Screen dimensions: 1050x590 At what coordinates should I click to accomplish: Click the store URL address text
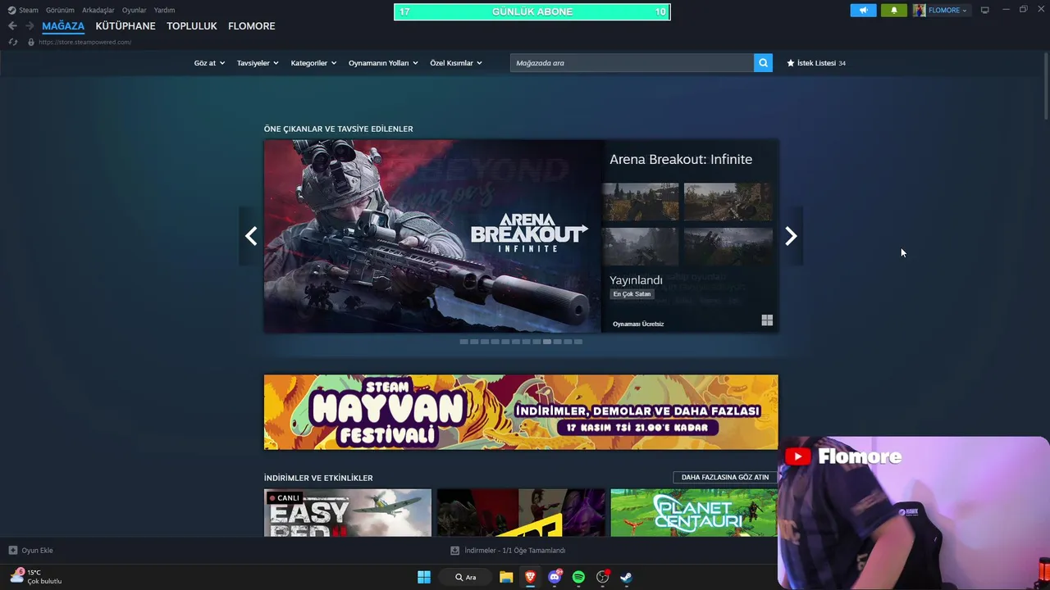coord(84,42)
